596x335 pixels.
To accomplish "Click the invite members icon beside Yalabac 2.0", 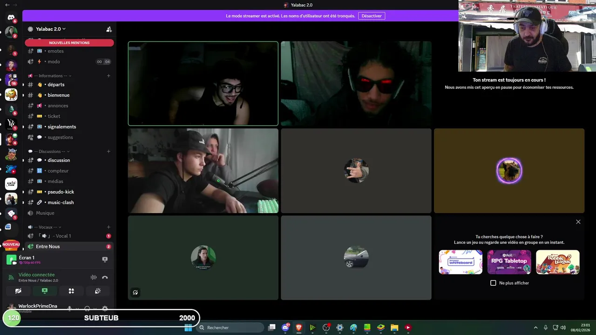I will (x=109, y=29).
